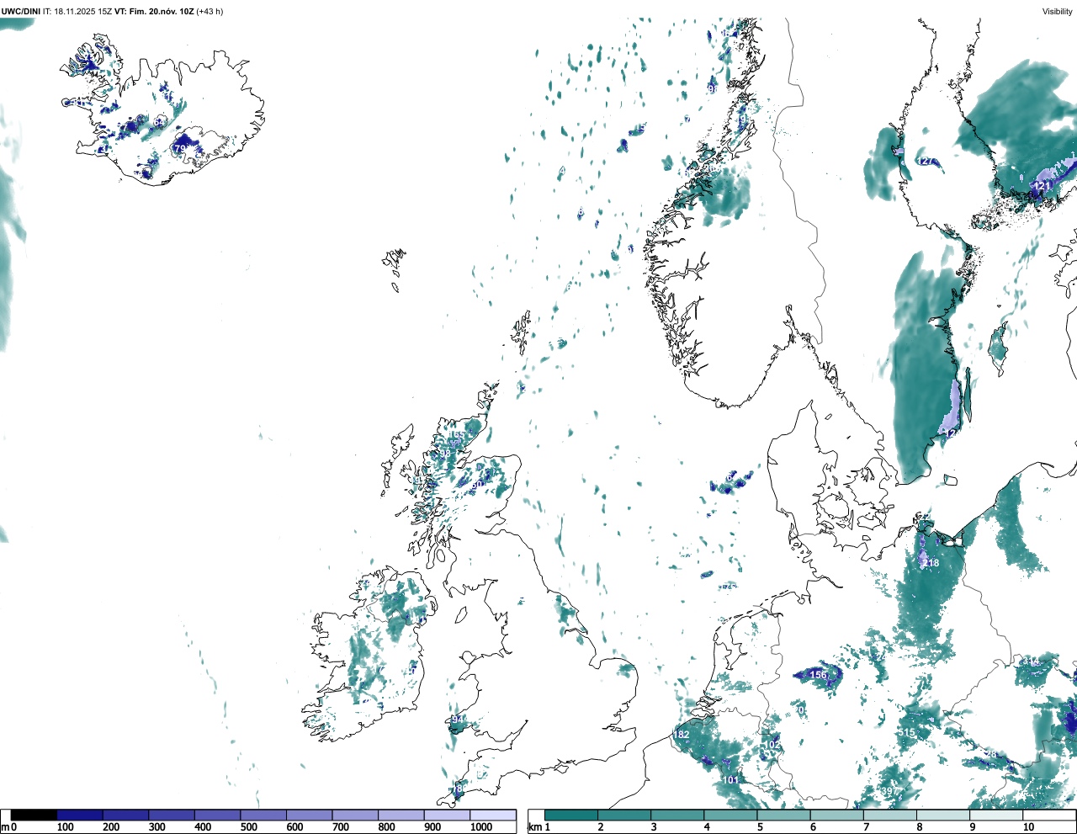
Task: Select the 900–1000 m pale swatch
Action: point(447,815)
